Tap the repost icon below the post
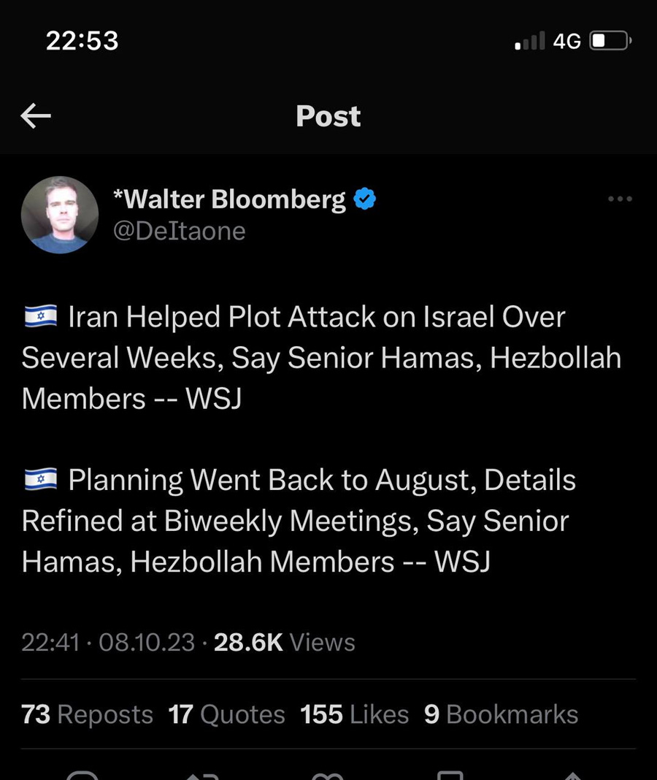The image size is (657, 780). click(202, 774)
